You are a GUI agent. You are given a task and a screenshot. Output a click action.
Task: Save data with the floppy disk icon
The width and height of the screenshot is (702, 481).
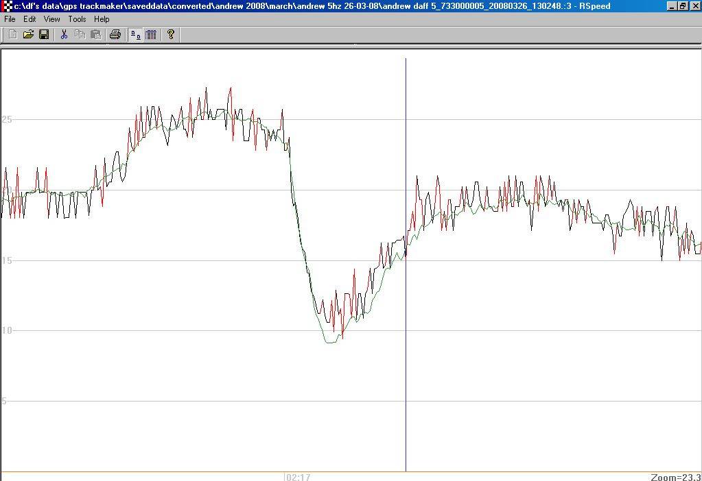point(44,34)
